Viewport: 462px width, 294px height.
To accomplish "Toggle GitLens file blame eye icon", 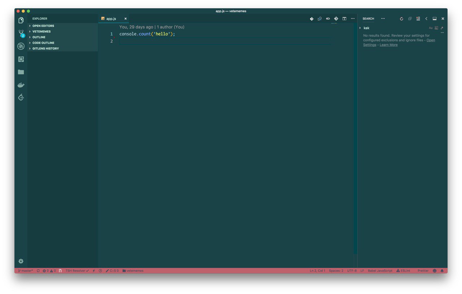I will (x=328, y=19).
